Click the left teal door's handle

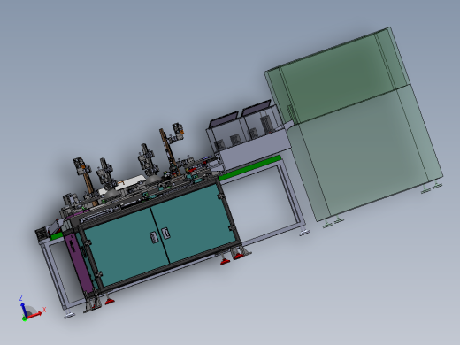pos(154,237)
